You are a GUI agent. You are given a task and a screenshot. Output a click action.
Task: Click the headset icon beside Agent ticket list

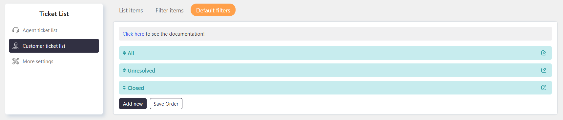[16, 30]
